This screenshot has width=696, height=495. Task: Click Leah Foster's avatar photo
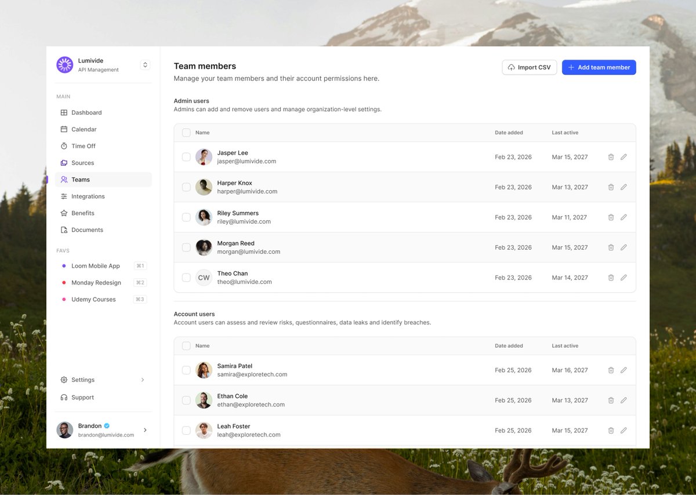click(204, 431)
